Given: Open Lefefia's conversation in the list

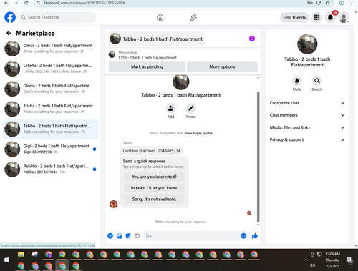Looking at the screenshot, I should (x=50, y=69).
